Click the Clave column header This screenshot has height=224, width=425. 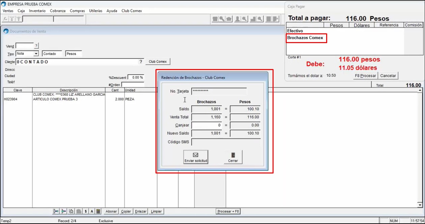click(18, 90)
